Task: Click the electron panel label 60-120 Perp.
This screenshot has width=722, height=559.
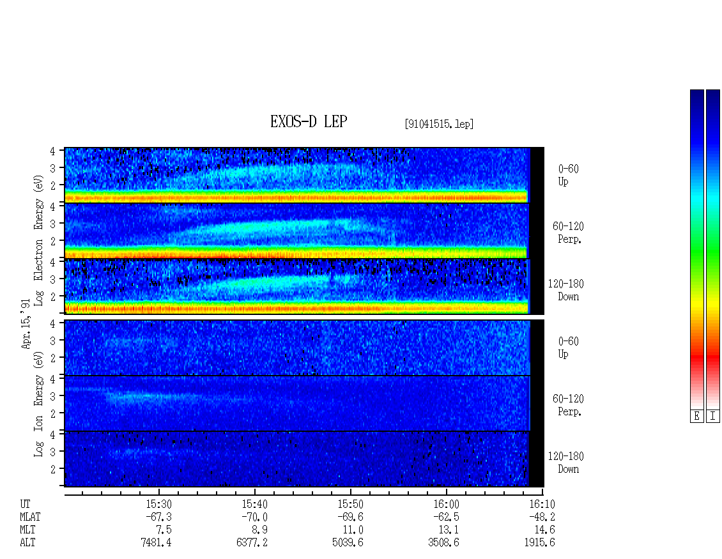Action: [x=568, y=233]
